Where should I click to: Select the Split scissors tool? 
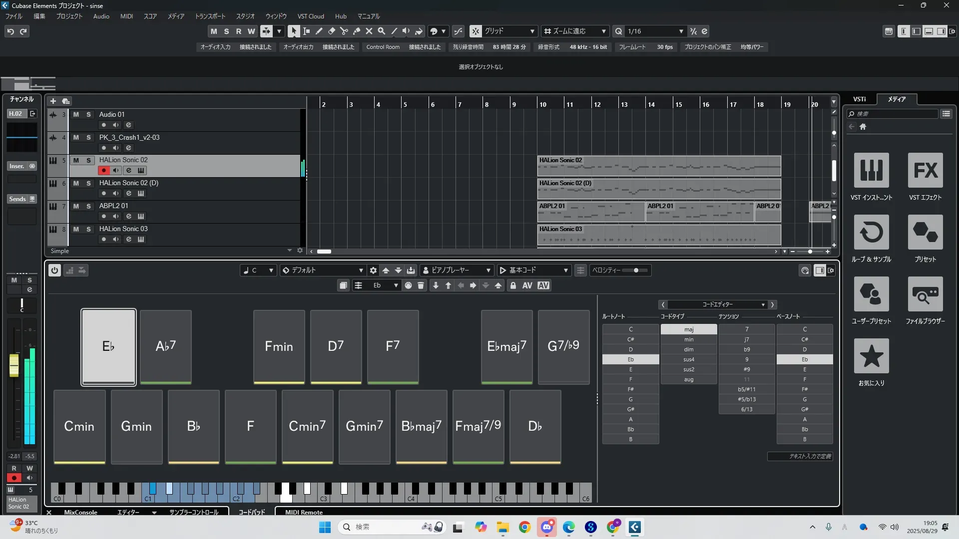coord(344,31)
